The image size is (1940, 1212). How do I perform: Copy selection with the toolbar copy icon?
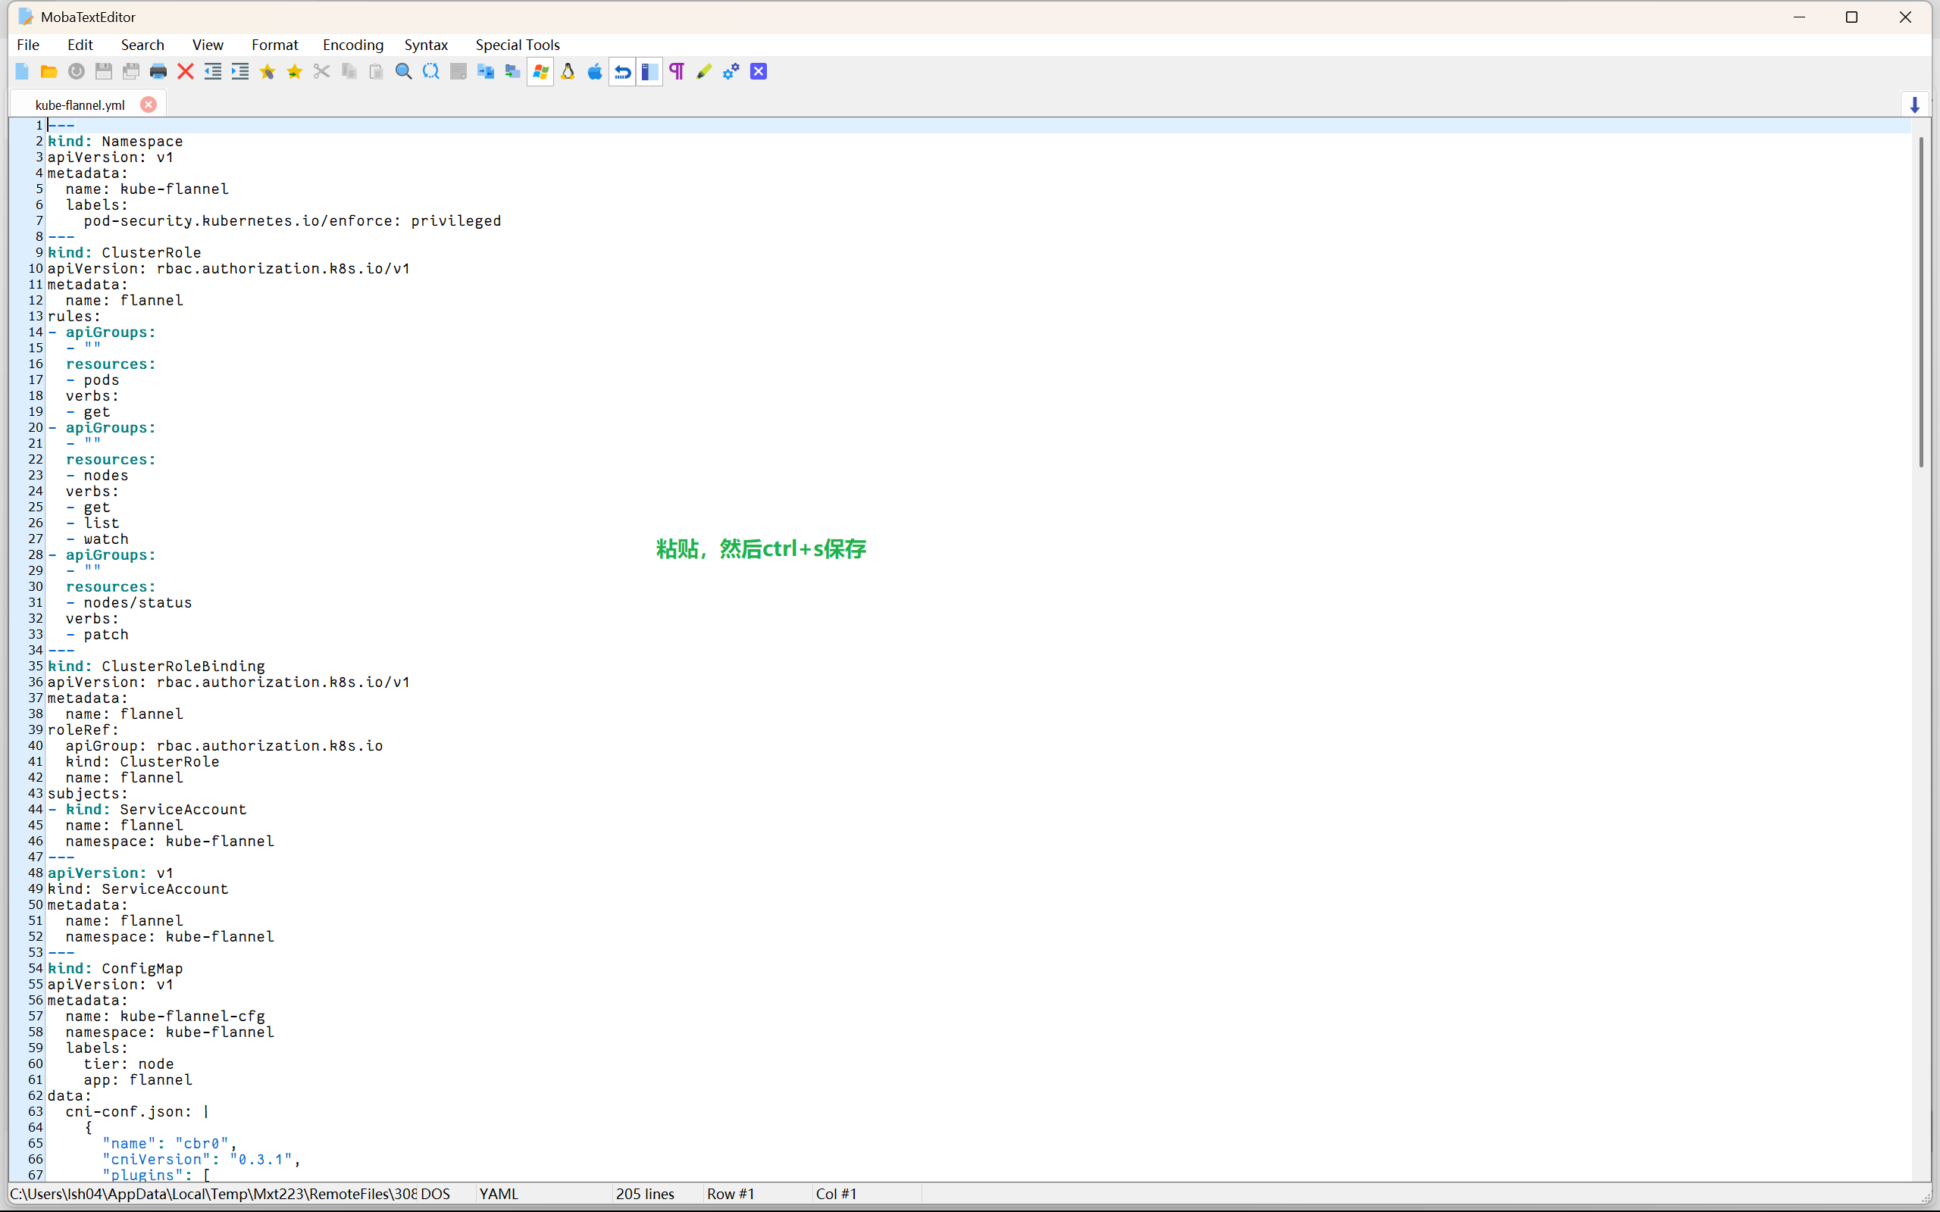(349, 71)
